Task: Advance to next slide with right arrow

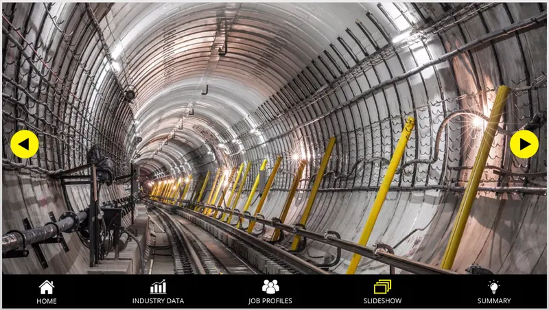Action: [x=524, y=144]
